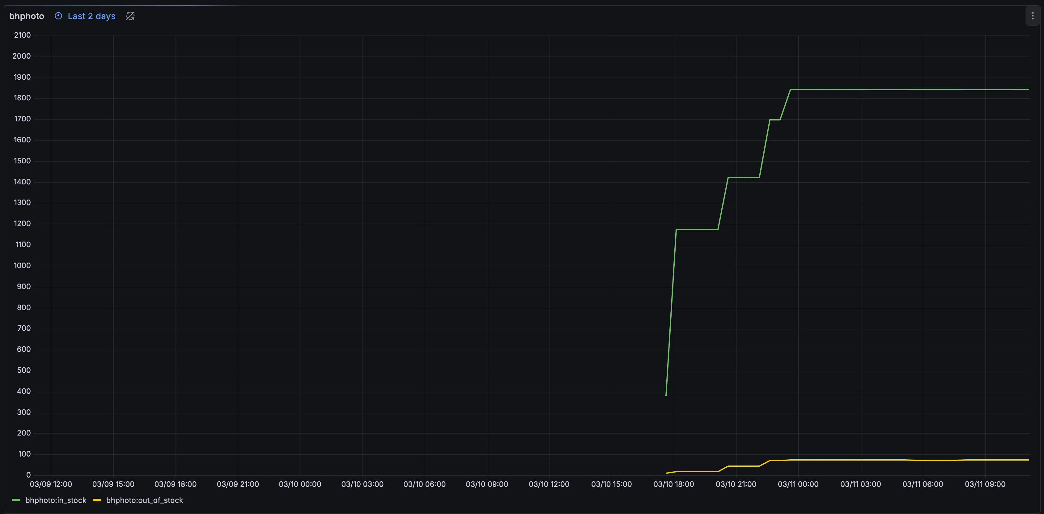Click the 2100 y-axis label
Image resolution: width=1044 pixels, height=514 pixels.
tap(22, 35)
